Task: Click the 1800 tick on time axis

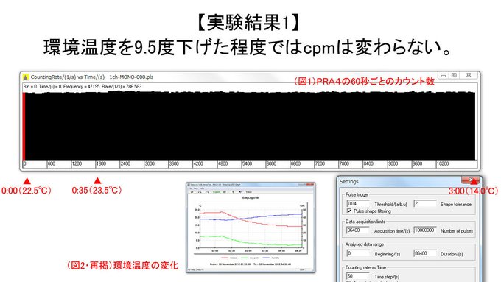Action: coord(101,164)
